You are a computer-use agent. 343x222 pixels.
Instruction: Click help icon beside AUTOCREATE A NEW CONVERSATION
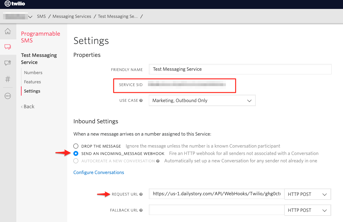158,161
